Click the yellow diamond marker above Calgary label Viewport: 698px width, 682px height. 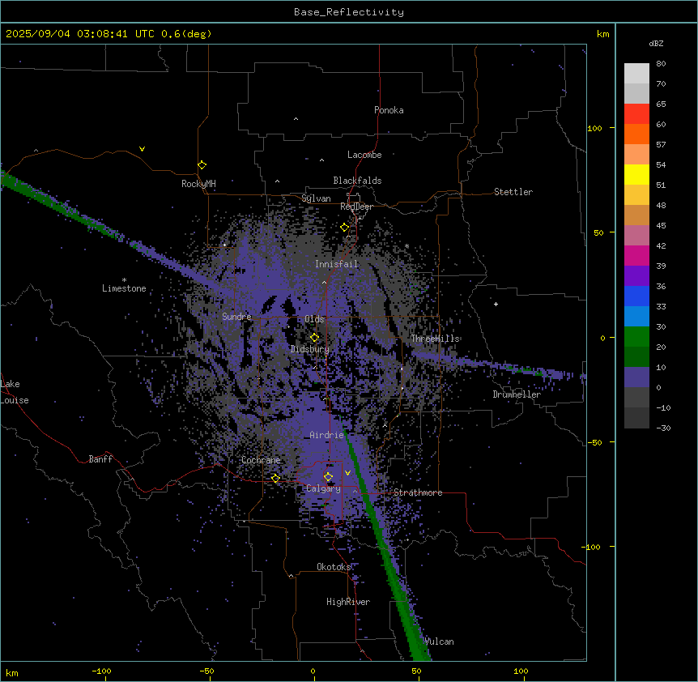click(x=328, y=477)
